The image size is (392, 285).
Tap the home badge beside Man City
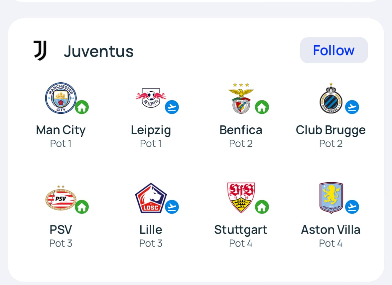pyautogui.click(x=82, y=107)
